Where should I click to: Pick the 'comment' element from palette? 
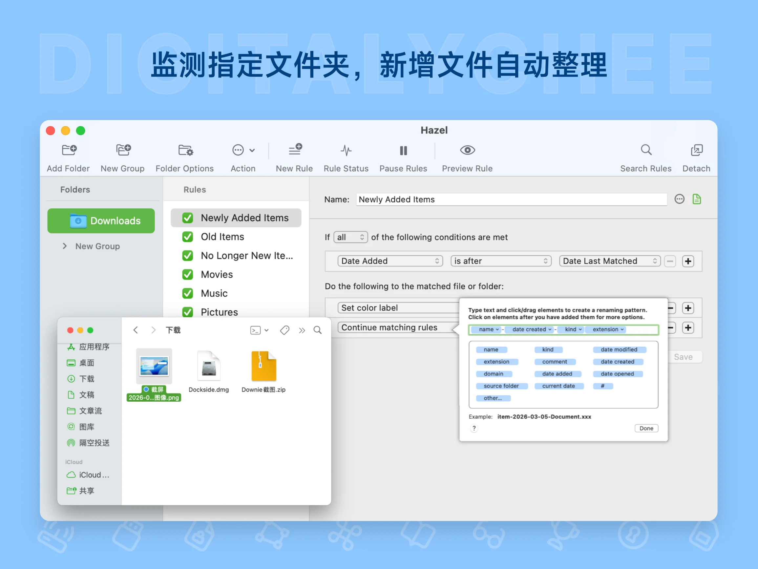tap(555, 362)
